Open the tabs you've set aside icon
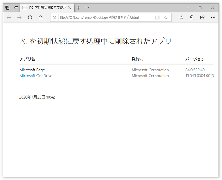Viewport: 222px width, 180px height. coord(7,8)
